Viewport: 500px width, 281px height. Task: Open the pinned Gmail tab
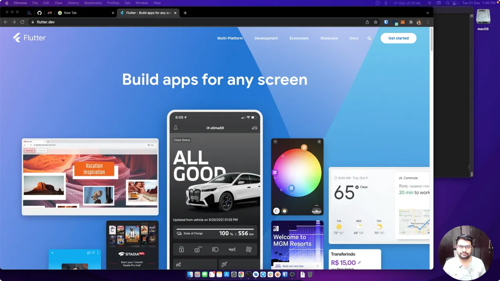50,13
